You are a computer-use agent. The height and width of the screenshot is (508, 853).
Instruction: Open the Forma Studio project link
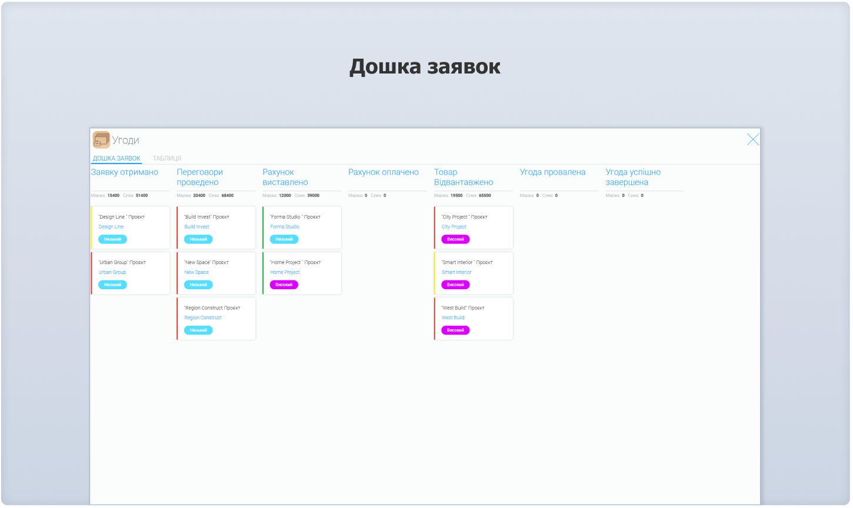click(x=284, y=226)
